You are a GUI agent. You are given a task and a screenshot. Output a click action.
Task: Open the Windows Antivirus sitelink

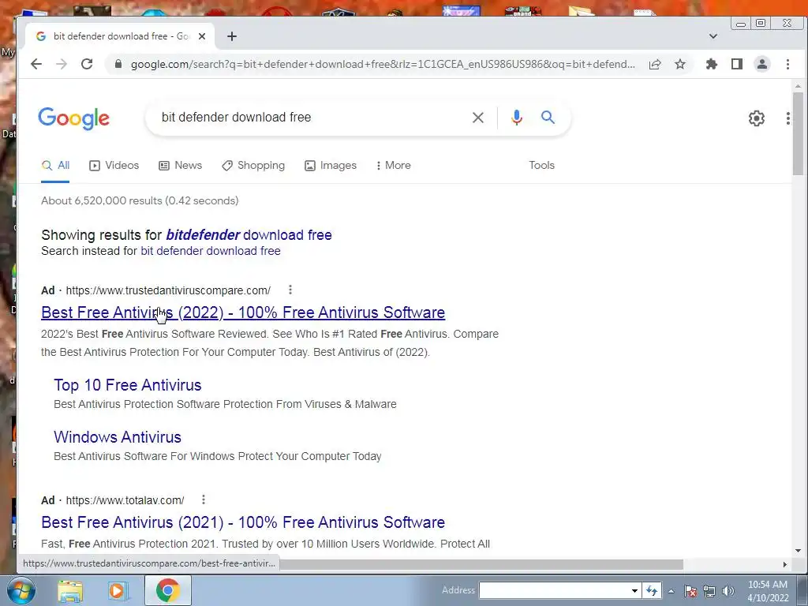(118, 437)
